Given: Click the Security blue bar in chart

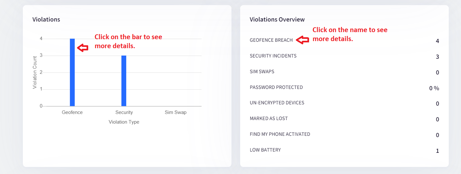Looking at the screenshot, I should pyautogui.click(x=124, y=81).
